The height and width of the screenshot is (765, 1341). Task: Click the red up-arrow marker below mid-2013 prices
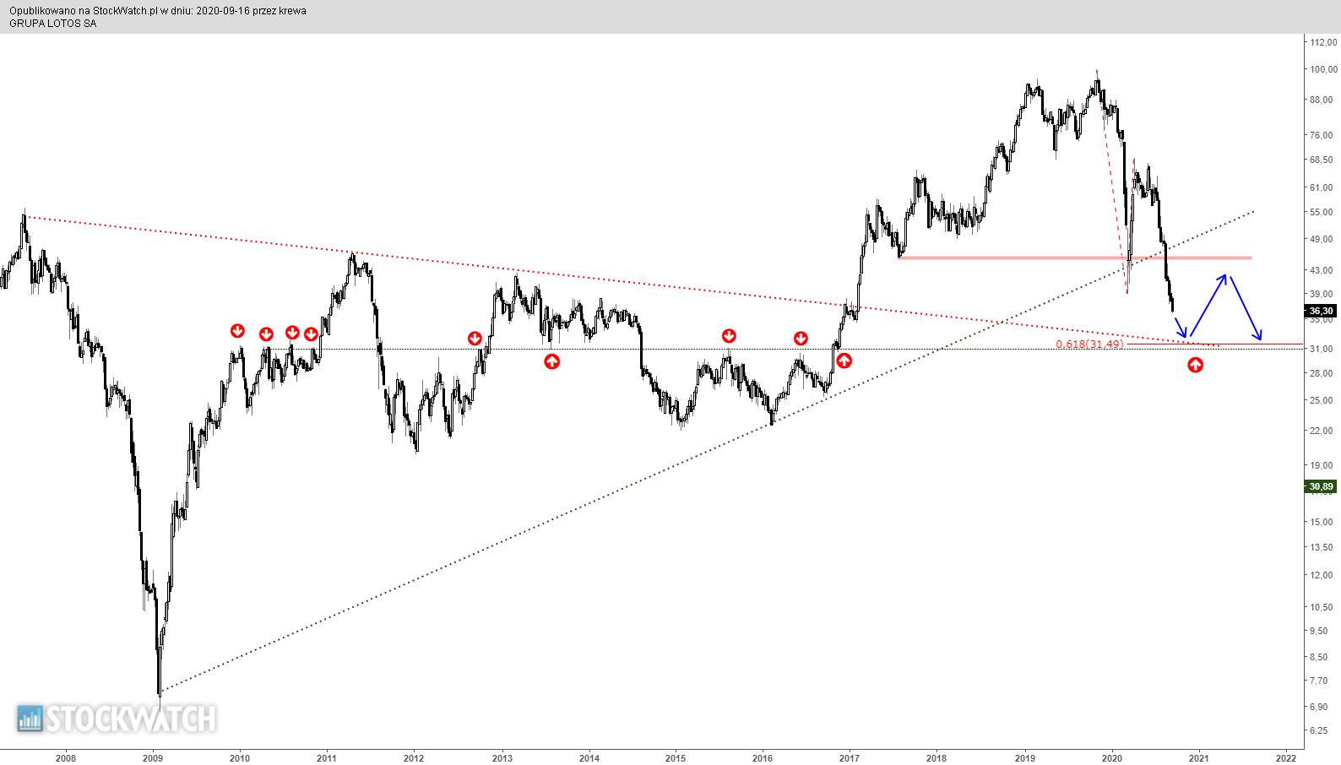551,361
